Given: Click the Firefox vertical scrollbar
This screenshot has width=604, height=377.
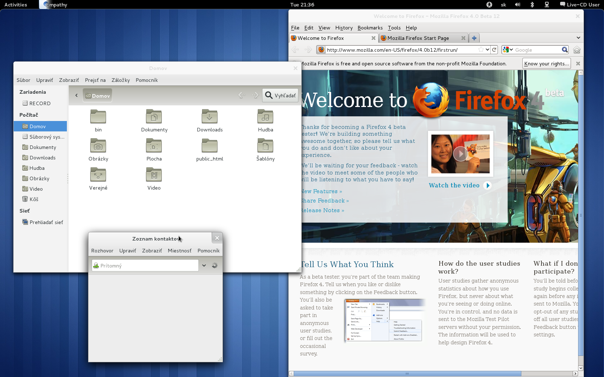Looking at the screenshot, I should click(581, 215).
